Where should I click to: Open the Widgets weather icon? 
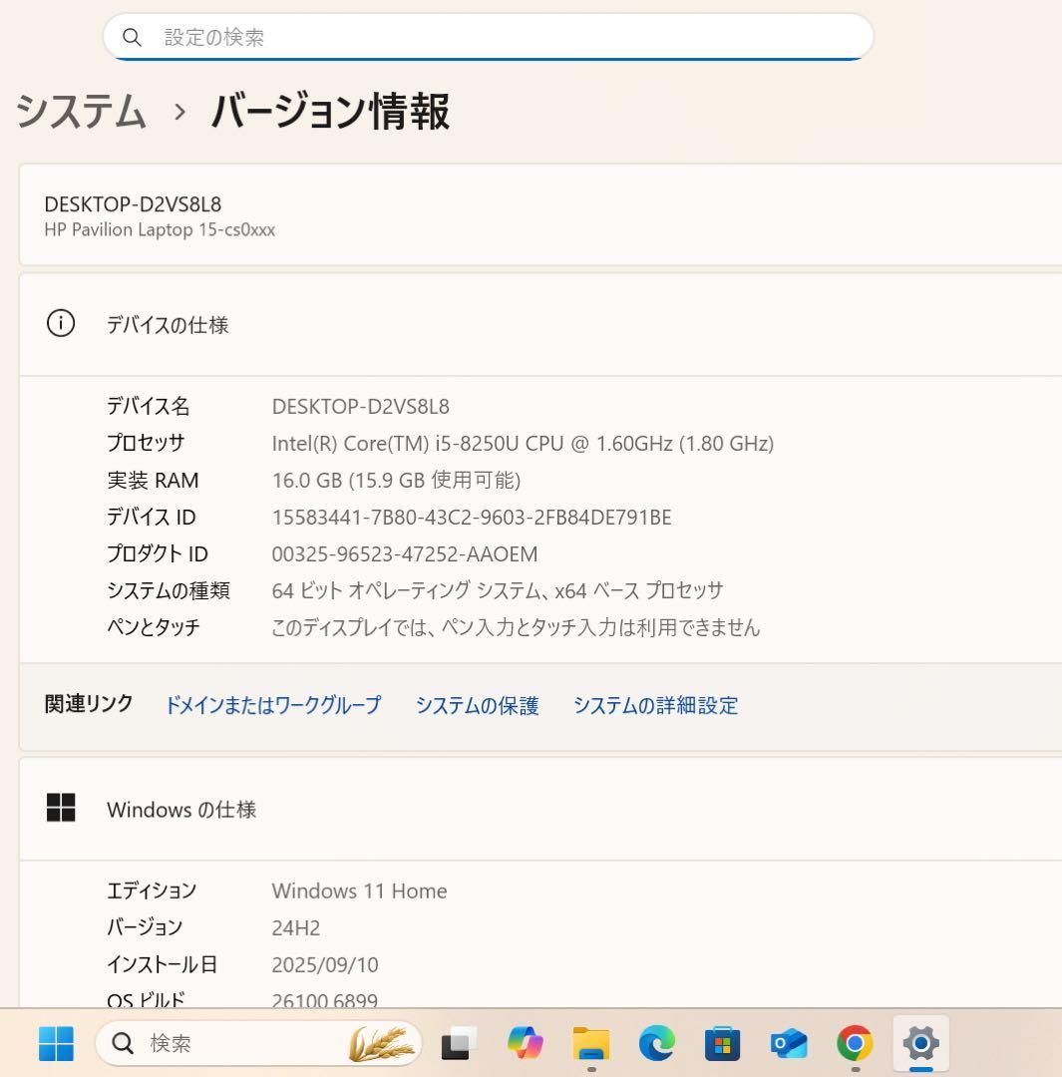(x=384, y=1043)
